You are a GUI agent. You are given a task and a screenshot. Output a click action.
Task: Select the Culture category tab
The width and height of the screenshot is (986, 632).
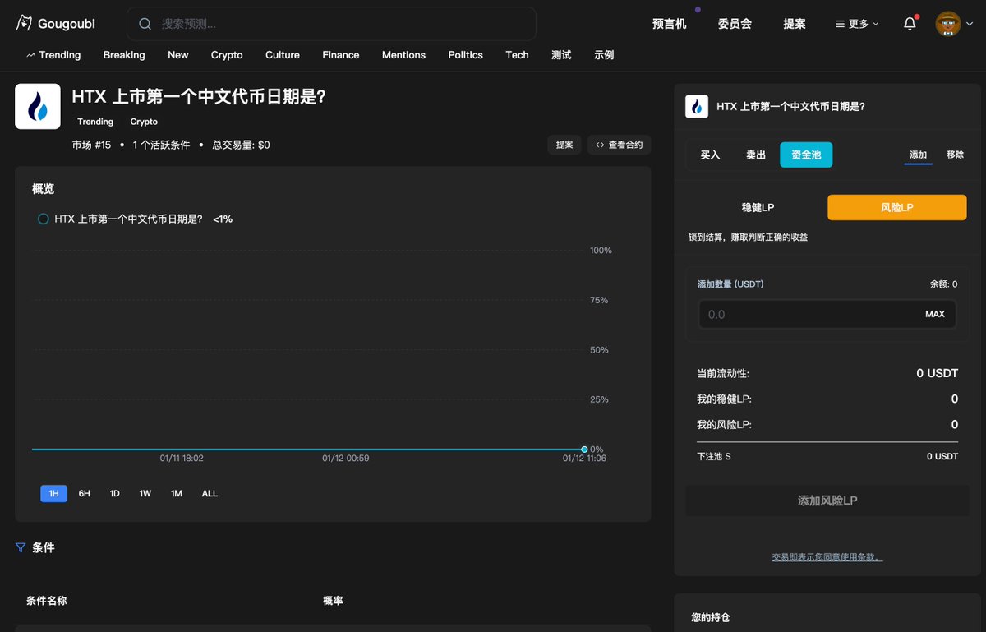(x=283, y=55)
